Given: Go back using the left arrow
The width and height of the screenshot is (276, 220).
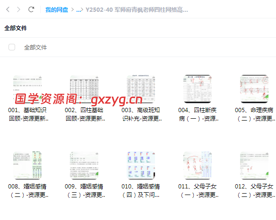Looking at the screenshot, I should 8,9.
